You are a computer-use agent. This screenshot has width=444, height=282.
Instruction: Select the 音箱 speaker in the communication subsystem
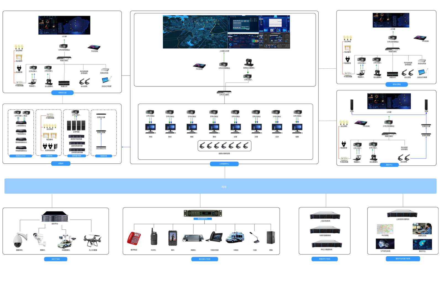click(x=271, y=237)
